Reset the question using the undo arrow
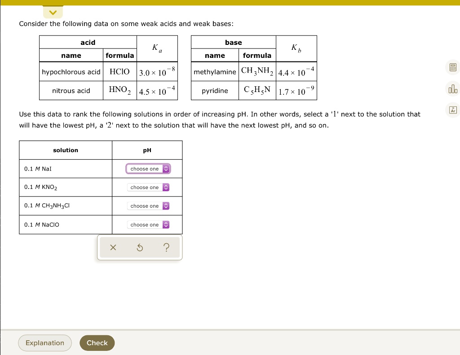The width and height of the screenshot is (460, 355). pyautogui.click(x=140, y=247)
